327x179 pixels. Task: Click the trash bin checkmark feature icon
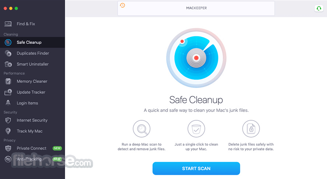pos(196,129)
